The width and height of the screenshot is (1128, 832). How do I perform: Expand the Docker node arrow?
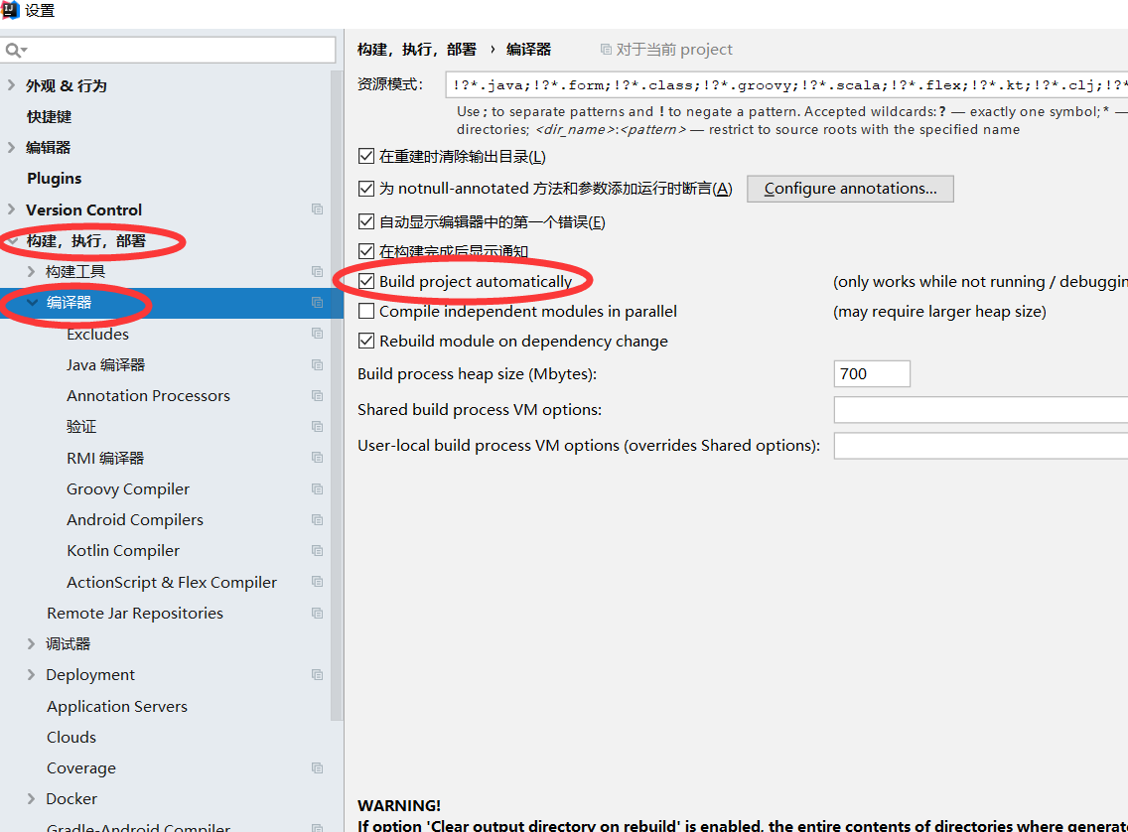click(31, 799)
